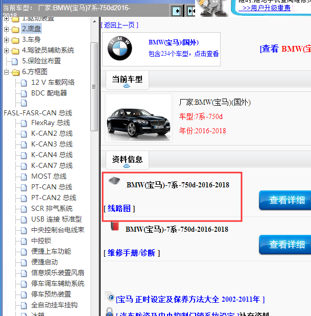Select 5.保险丝布置 in the tree
The width and height of the screenshot is (311, 316).
tap(41, 61)
